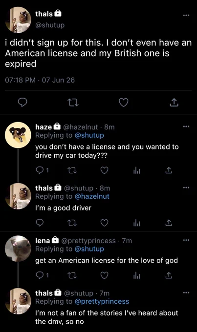
Task: Open haze's Powerpuff profile picture
Action: coord(18,135)
